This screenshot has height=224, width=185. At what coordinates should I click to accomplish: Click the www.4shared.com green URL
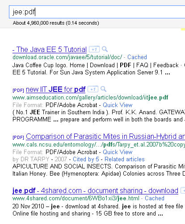[x=76, y=198]
